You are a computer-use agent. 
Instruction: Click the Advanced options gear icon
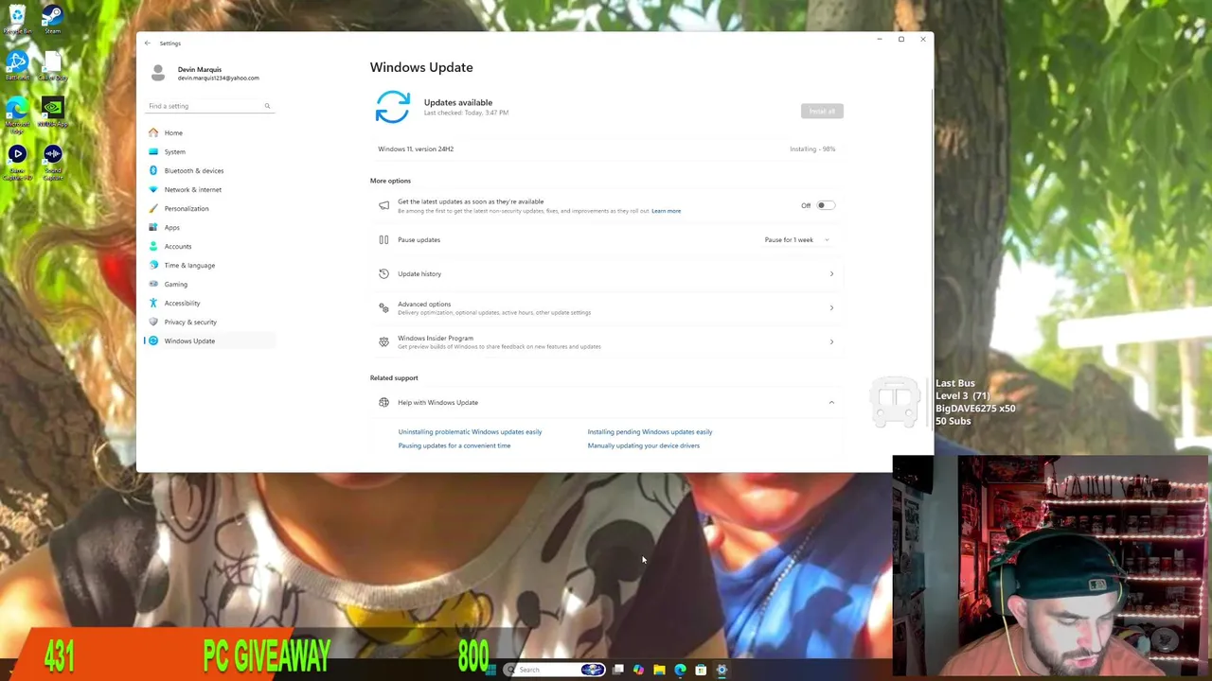[x=383, y=307]
